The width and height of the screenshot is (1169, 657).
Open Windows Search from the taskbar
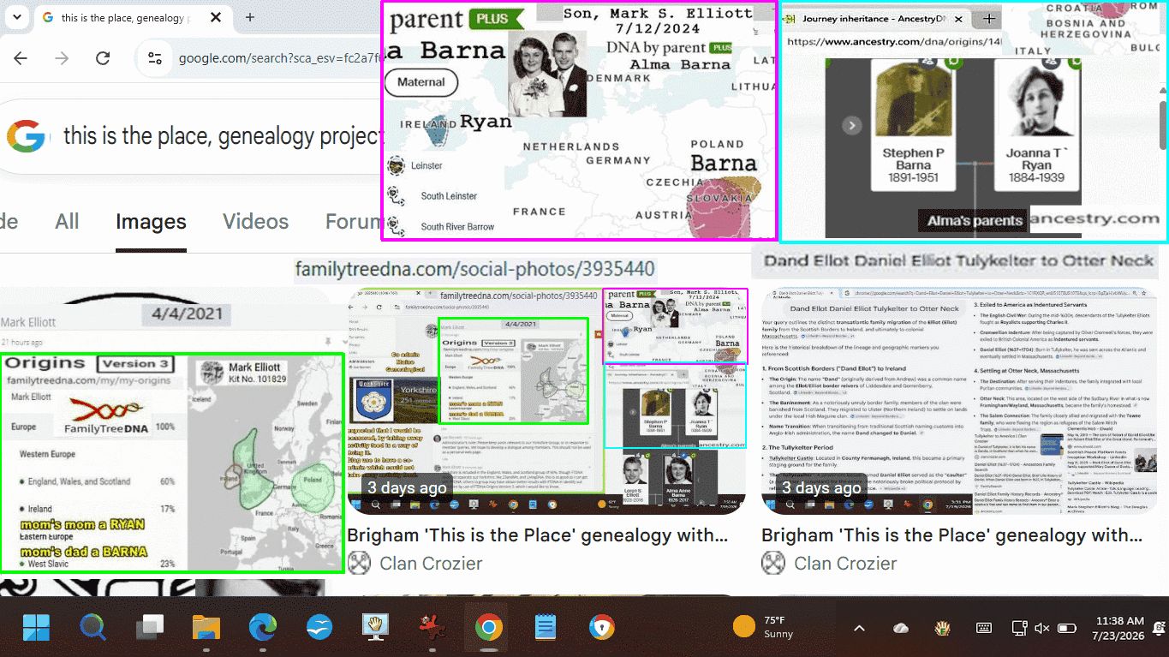pyautogui.click(x=92, y=628)
